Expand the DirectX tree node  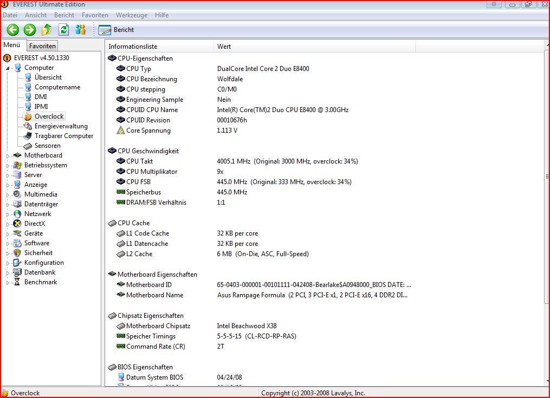coord(8,224)
